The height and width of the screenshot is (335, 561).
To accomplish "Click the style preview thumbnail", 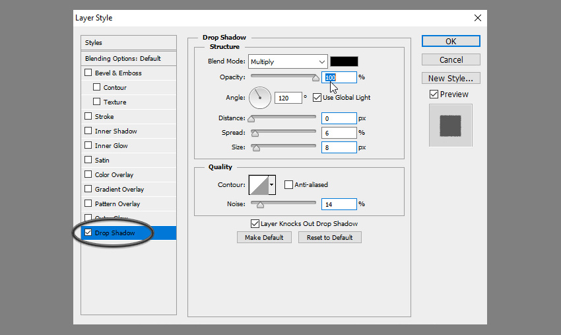I will tap(450, 126).
